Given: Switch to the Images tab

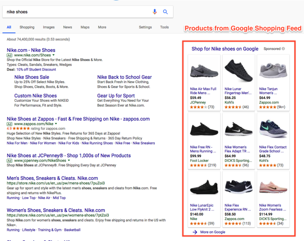Looking at the screenshot, I should (49, 27).
